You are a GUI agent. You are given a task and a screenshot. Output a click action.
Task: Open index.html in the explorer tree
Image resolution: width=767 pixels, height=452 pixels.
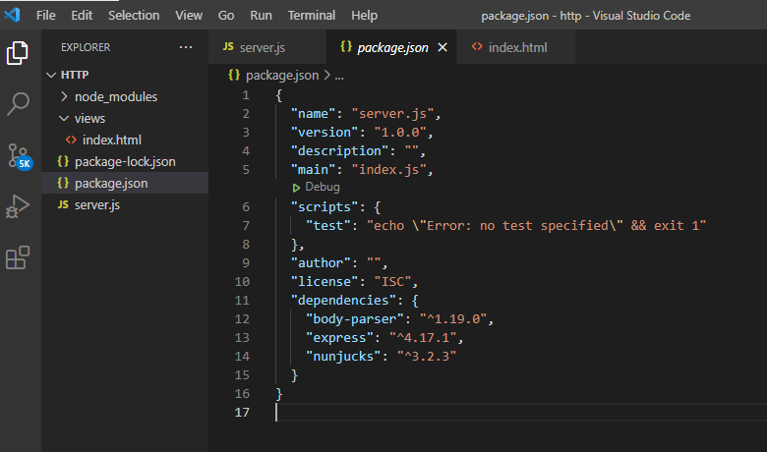click(111, 140)
